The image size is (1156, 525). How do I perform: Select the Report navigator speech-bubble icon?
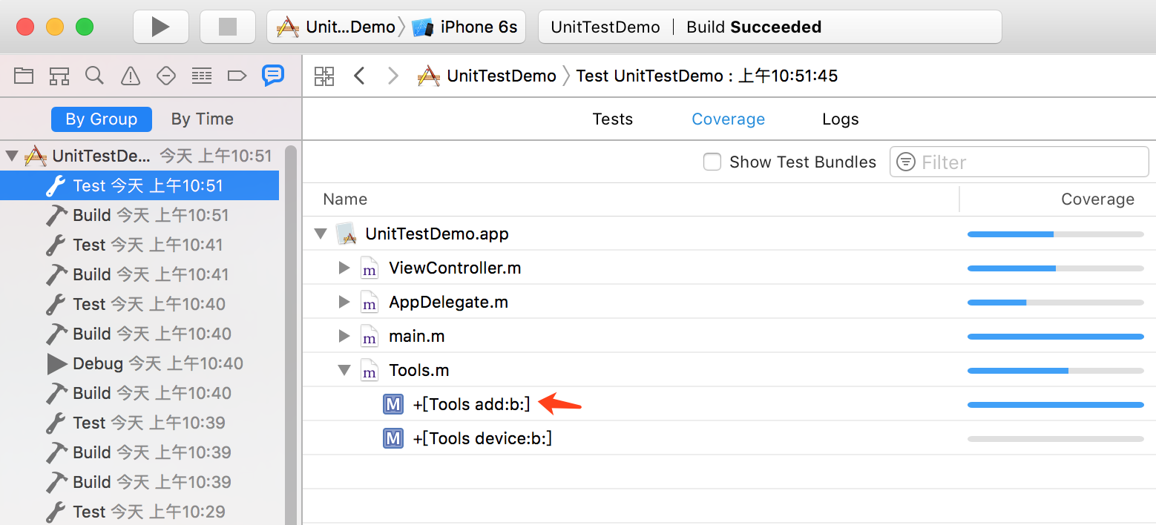click(x=273, y=75)
